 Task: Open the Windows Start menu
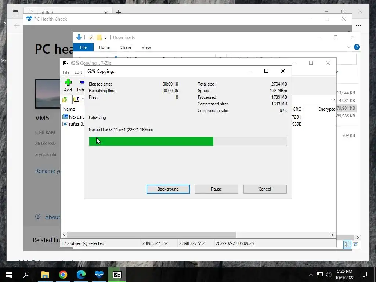[x=9, y=275]
